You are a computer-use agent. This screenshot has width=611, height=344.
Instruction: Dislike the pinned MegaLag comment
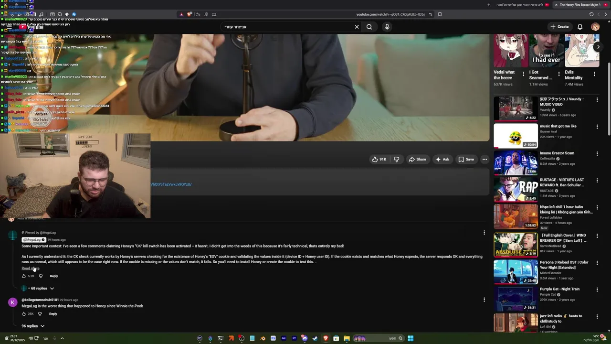[x=41, y=276]
